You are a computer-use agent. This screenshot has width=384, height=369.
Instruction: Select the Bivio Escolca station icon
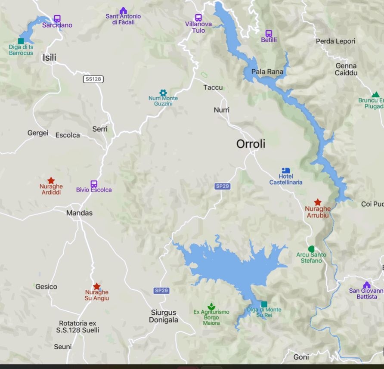pos(94,184)
